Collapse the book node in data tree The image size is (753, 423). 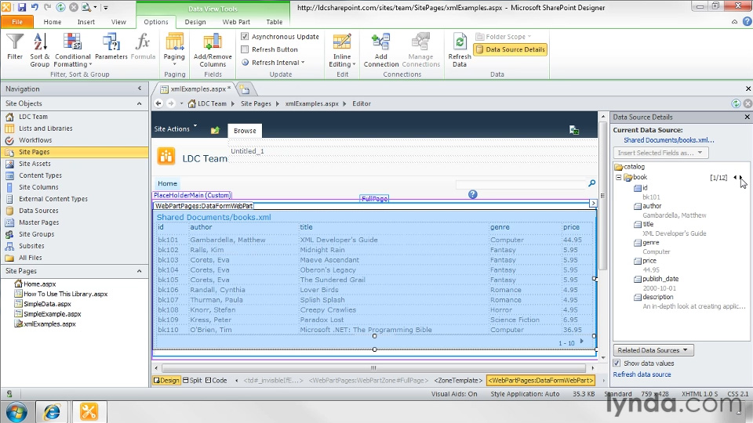click(619, 178)
